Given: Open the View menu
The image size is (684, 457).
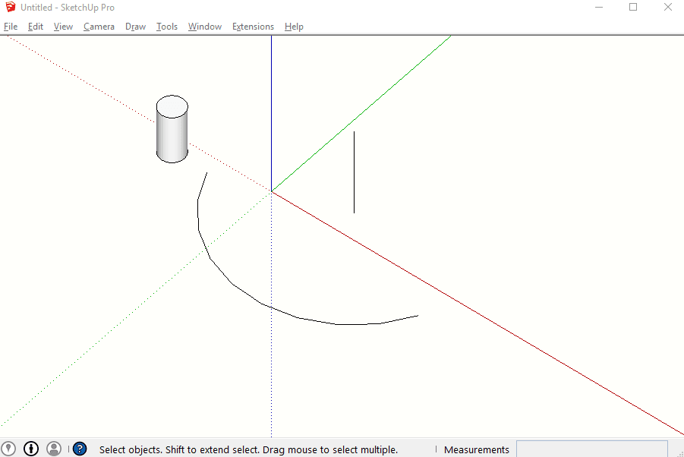Looking at the screenshot, I should coord(63,27).
